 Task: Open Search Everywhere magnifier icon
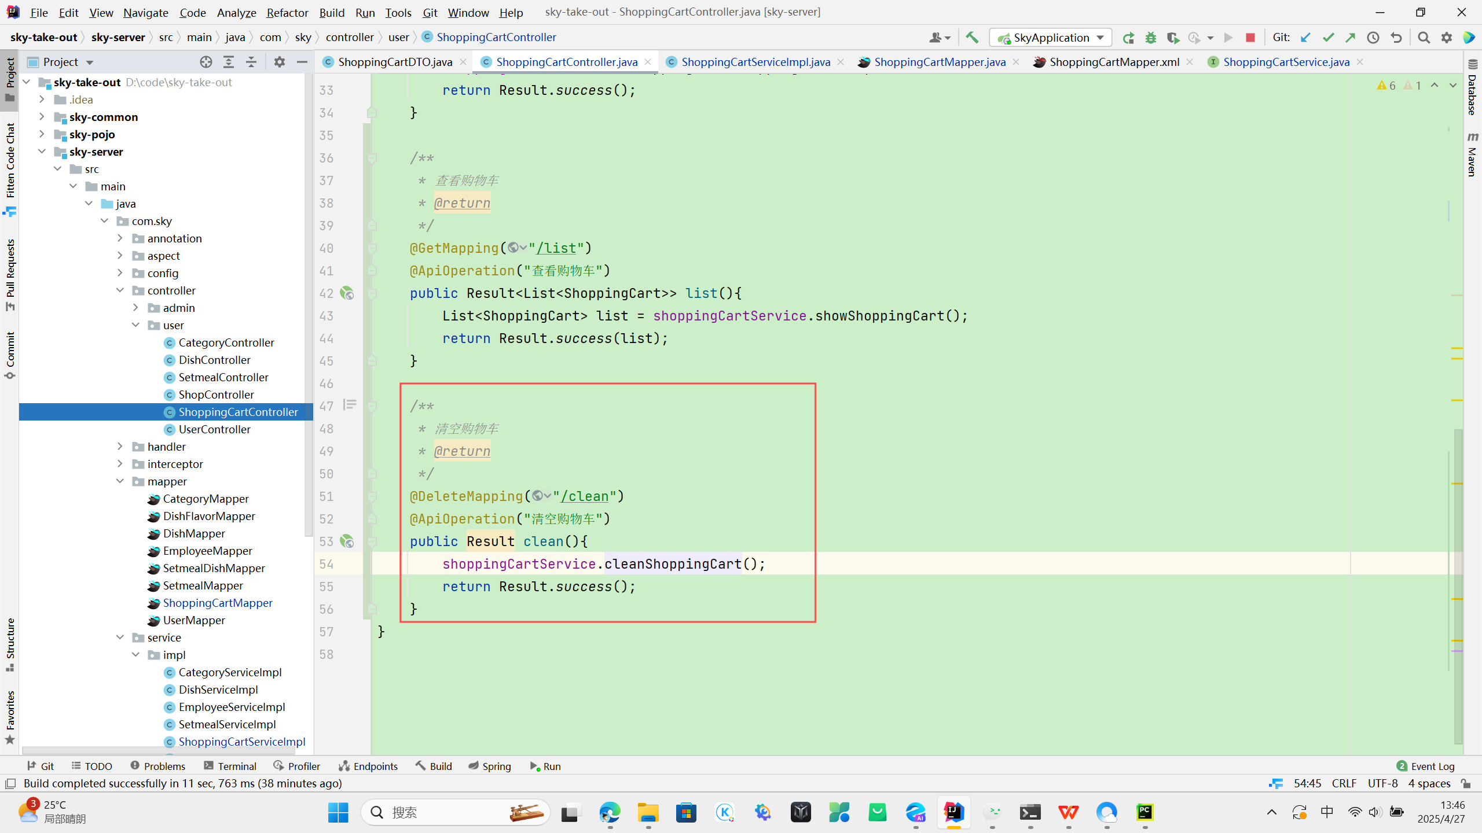[x=1424, y=38]
